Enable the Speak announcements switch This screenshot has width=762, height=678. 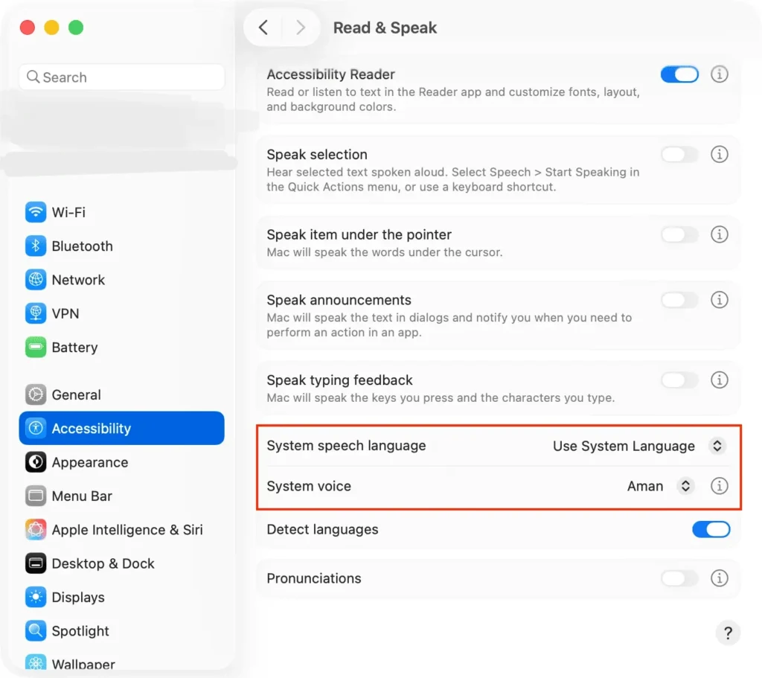point(679,300)
